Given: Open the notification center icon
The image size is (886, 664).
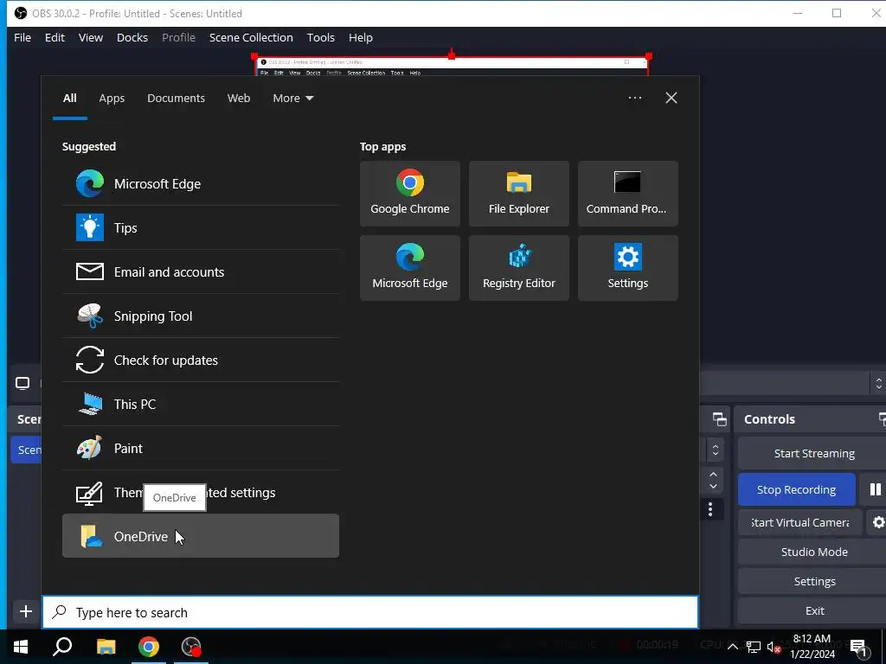Looking at the screenshot, I should [x=858, y=647].
